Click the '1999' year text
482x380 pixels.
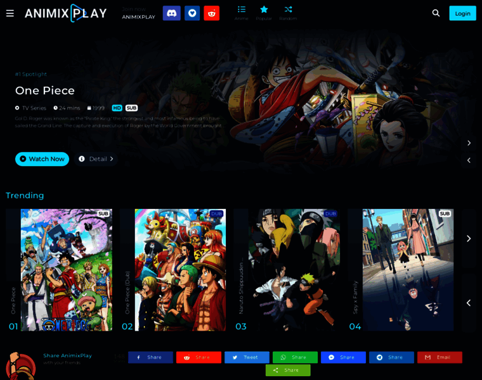[x=98, y=108]
